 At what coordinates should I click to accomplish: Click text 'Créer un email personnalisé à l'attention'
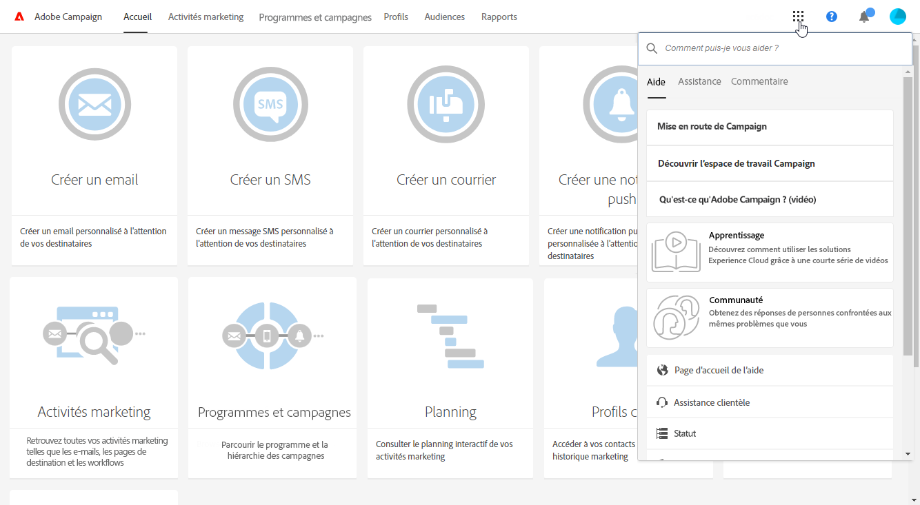pyautogui.click(x=93, y=231)
